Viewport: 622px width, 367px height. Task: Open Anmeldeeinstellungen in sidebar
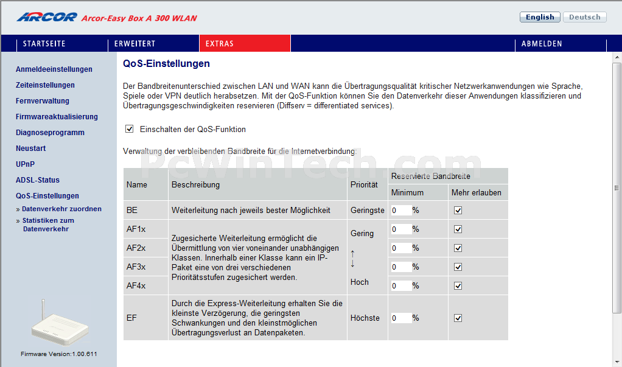pyautogui.click(x=54, y=69)
